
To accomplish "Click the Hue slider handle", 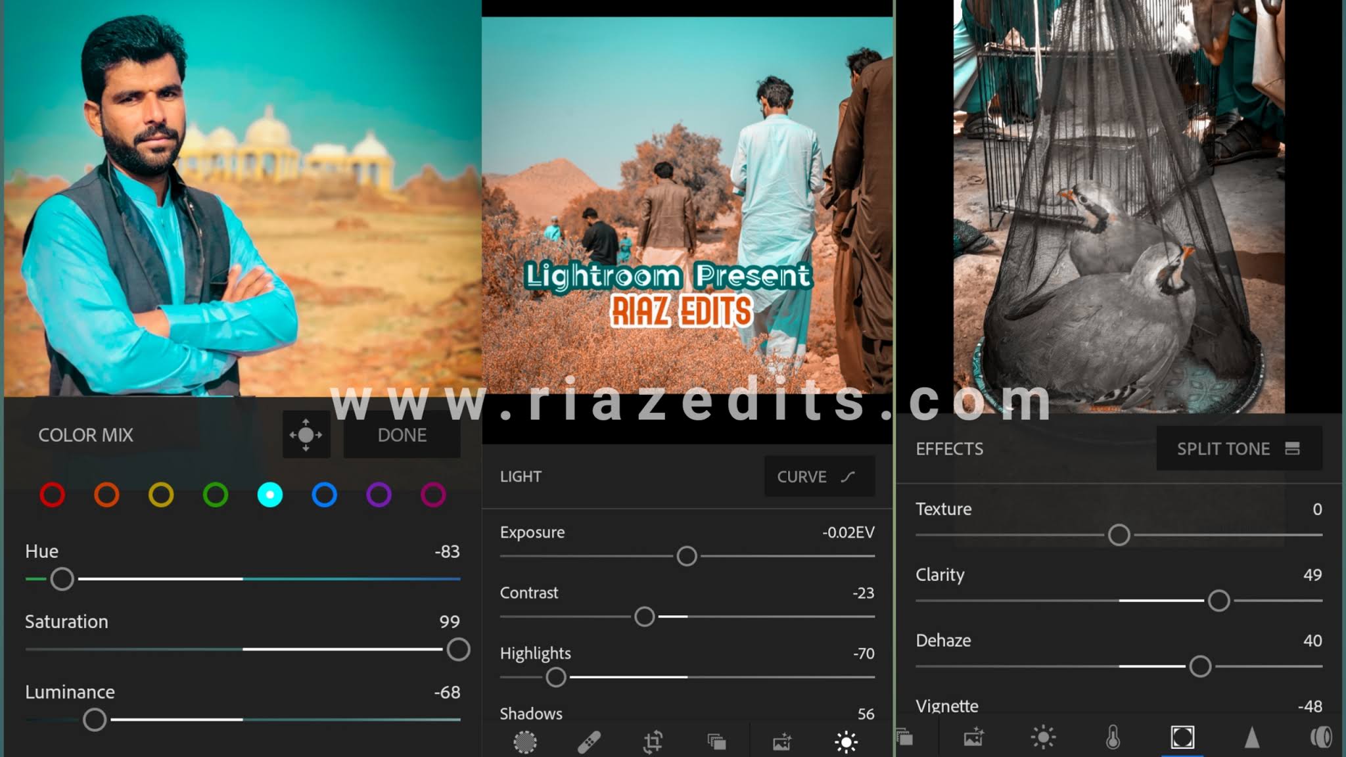I will click(x=62, y=579).
